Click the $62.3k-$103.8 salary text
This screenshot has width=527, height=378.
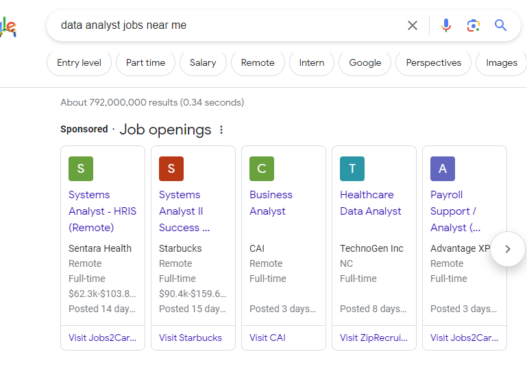coord(102,294)
